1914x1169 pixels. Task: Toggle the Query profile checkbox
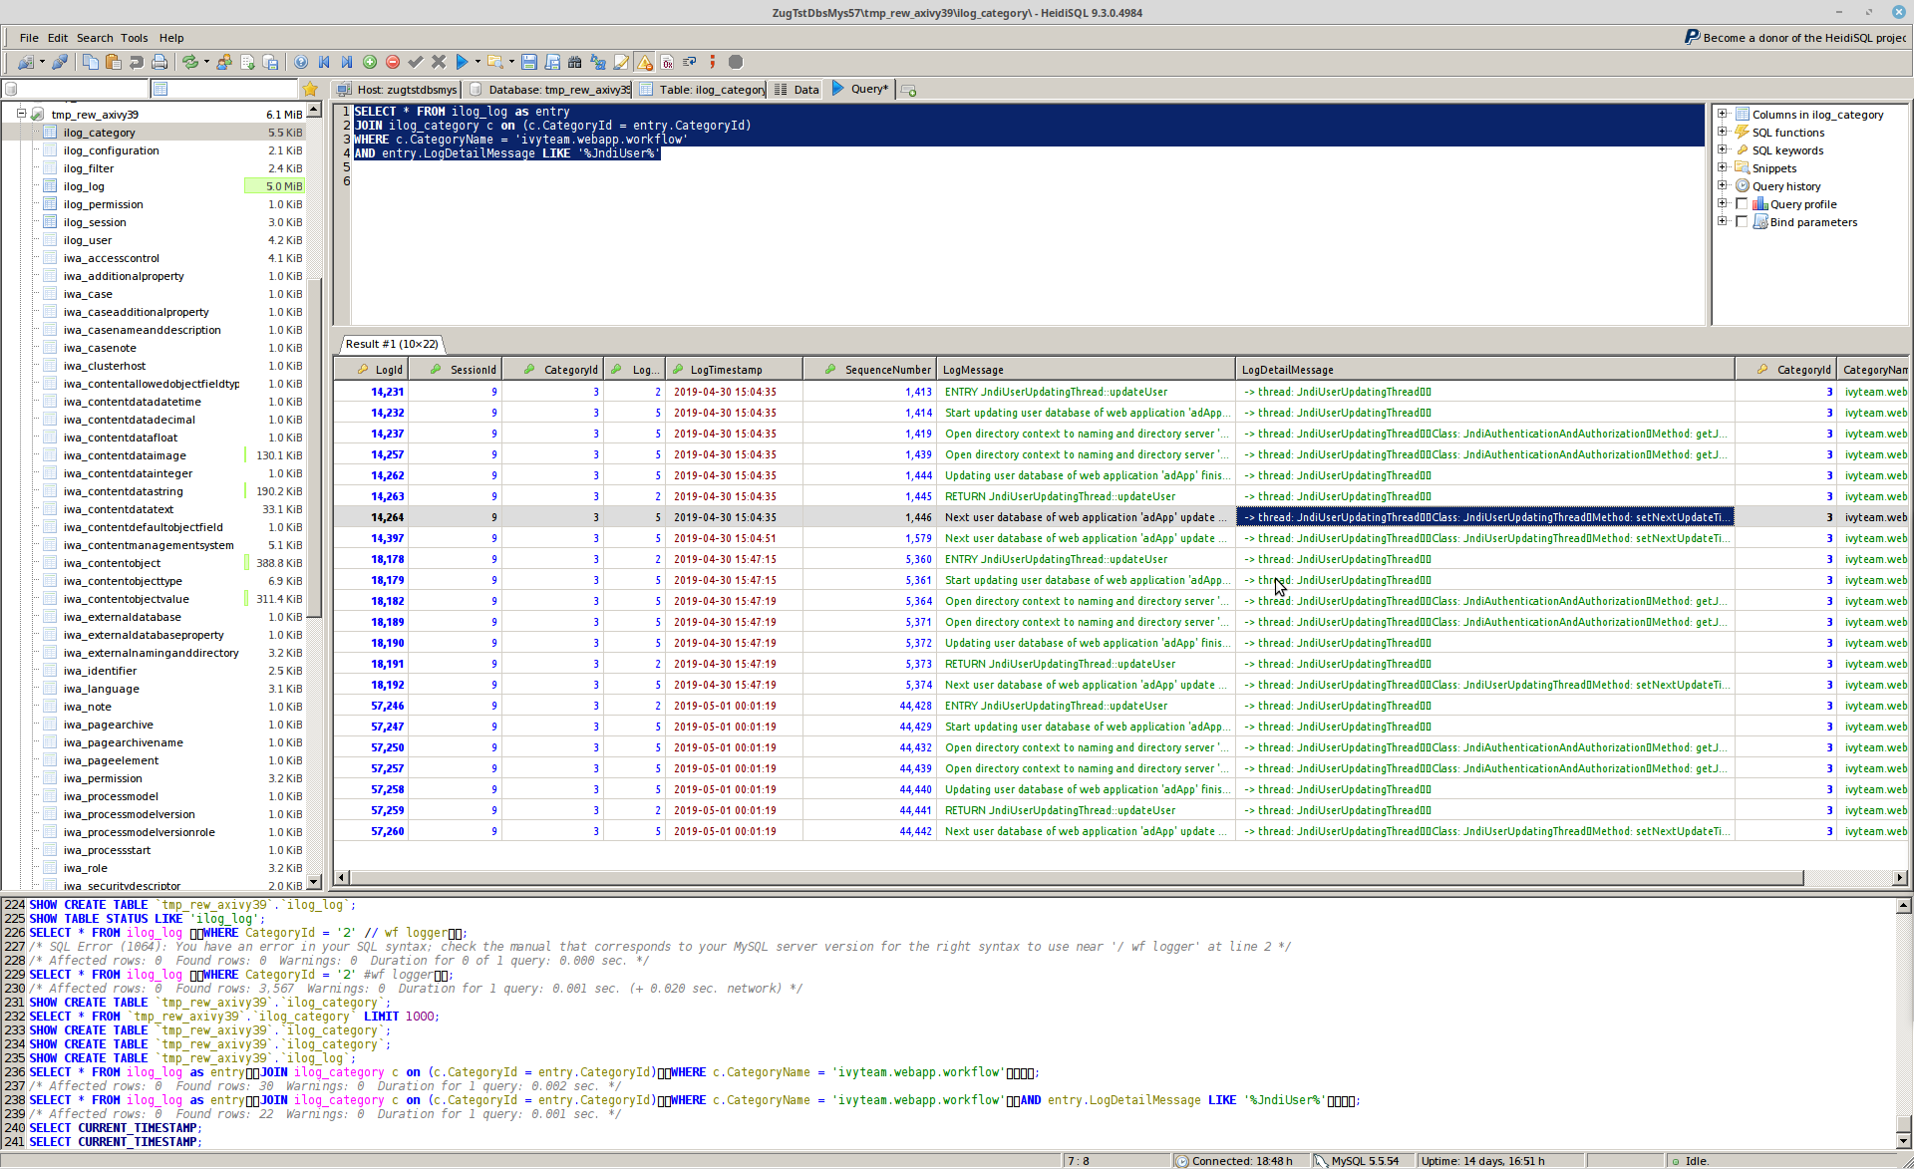[1742, 204]
